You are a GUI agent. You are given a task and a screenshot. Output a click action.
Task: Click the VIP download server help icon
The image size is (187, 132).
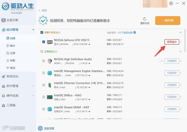[x=135, y=32]
